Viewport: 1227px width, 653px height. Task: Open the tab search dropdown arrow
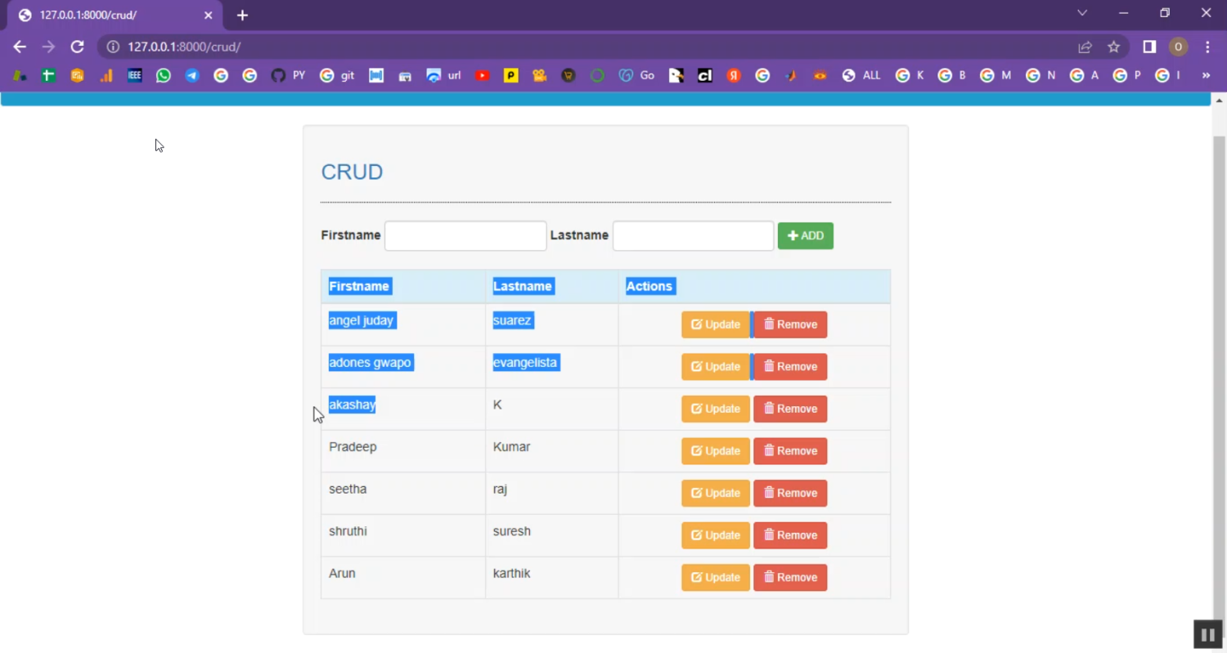pyautogui.click(x=1082, y=13)
